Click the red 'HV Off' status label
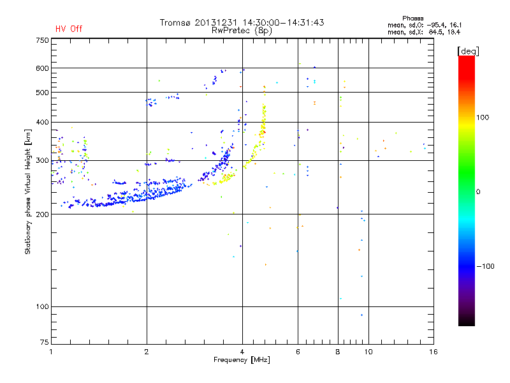Image resolution: width=510 pixels, height=383 pixels. (x=69, y=29)
